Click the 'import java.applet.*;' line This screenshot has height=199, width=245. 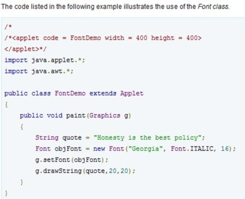[x=45, y=60]
